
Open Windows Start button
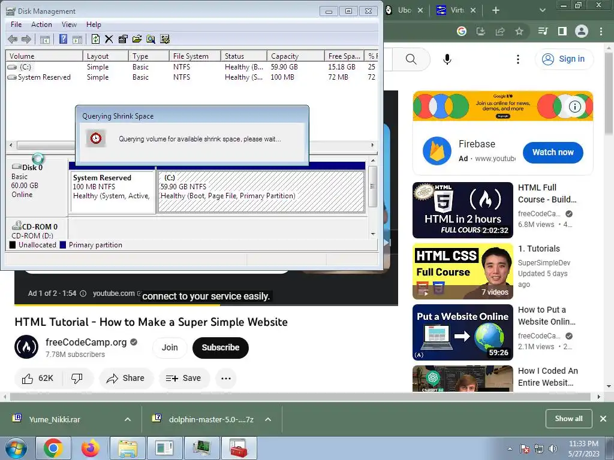click(x=16, y=448)
